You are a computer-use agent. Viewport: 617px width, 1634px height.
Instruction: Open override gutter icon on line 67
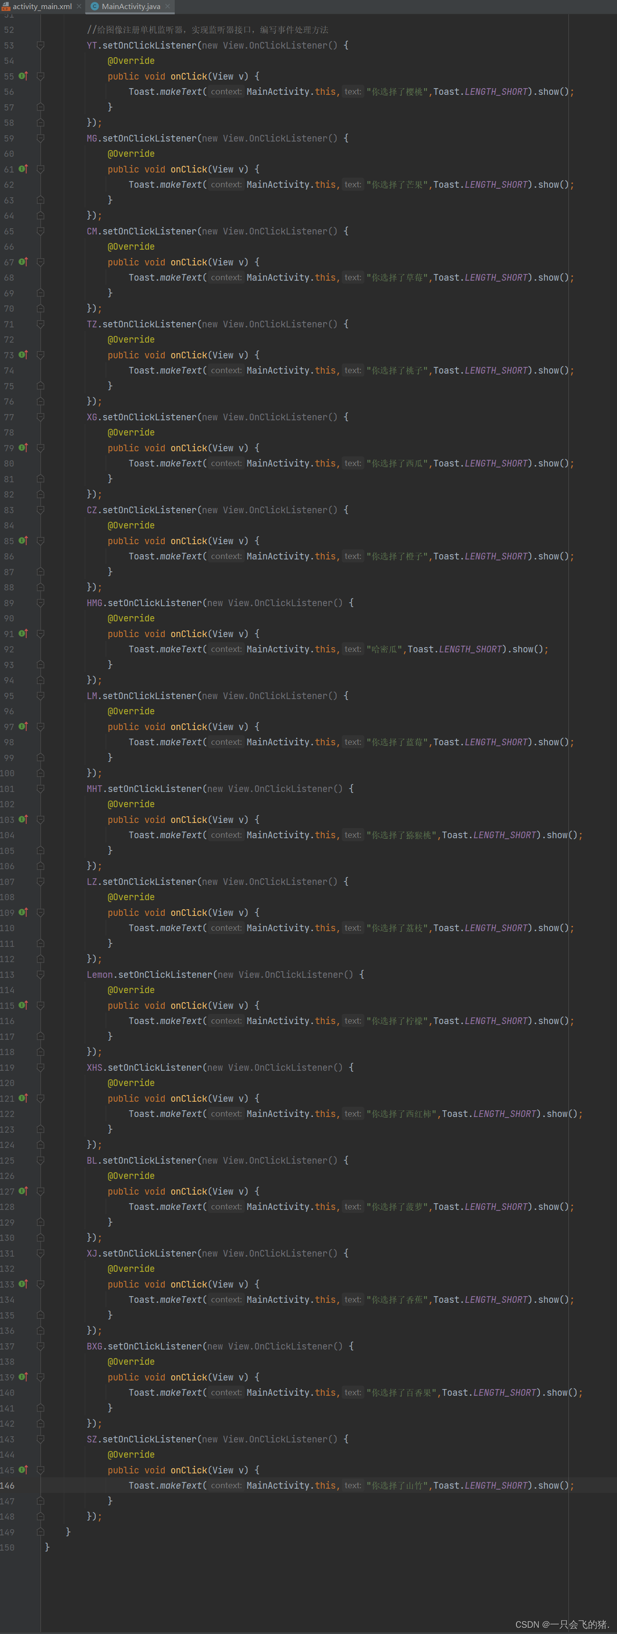click(23, 262)
